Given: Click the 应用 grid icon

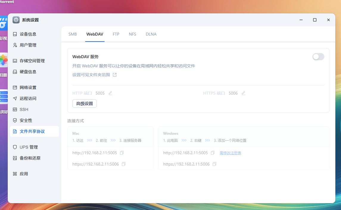Looking at the screenshot, I should pos(15,174).
